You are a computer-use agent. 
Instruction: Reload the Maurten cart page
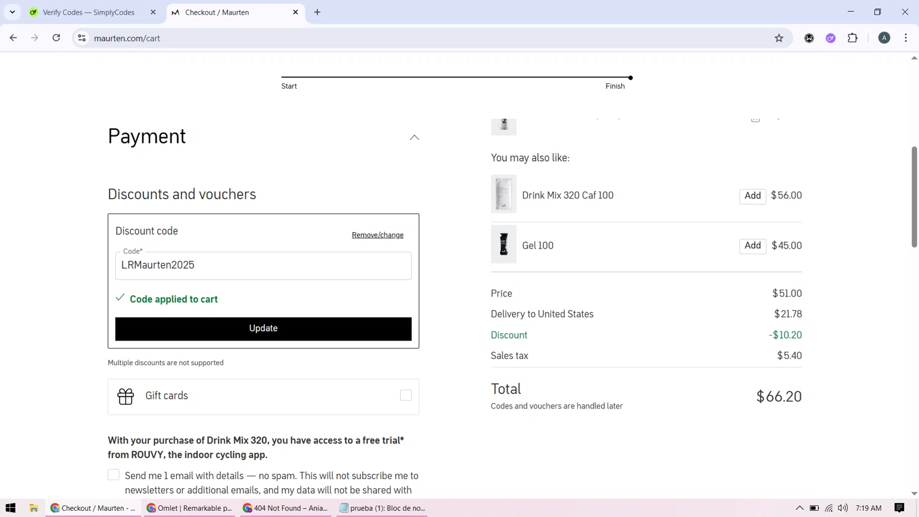click(56, 38)
